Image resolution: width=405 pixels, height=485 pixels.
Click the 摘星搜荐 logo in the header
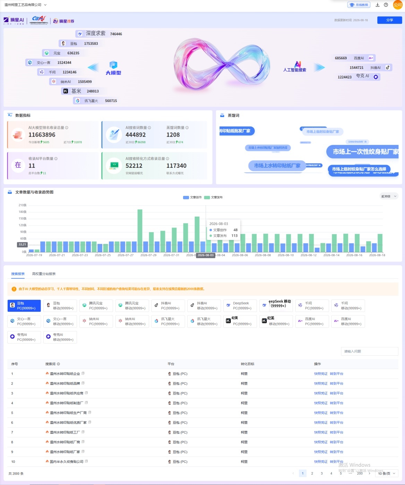tap(64, 21)
